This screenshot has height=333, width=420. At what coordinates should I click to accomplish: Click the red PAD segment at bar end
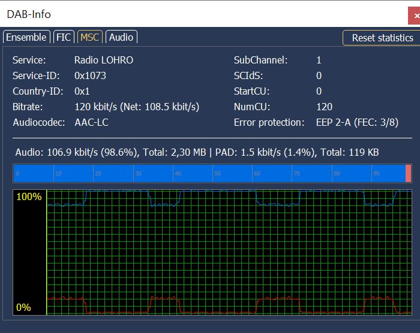pos(409,174)
